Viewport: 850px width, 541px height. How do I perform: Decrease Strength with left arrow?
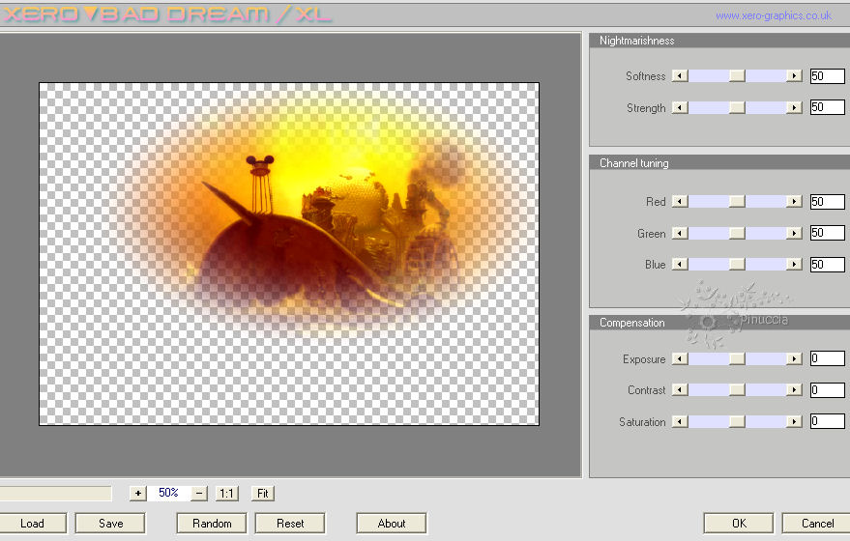(680, 108)
